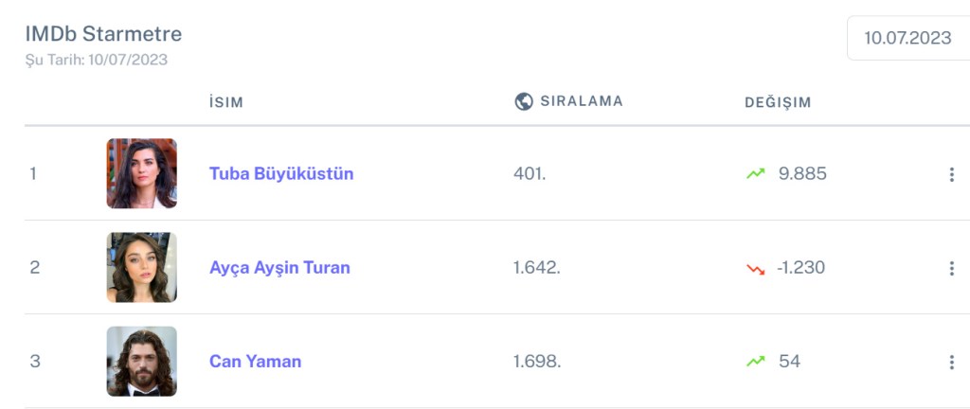Click Can Yaman's profile photo
The height and width of the screenshot is (409, 970).
(x=142, y=361)
